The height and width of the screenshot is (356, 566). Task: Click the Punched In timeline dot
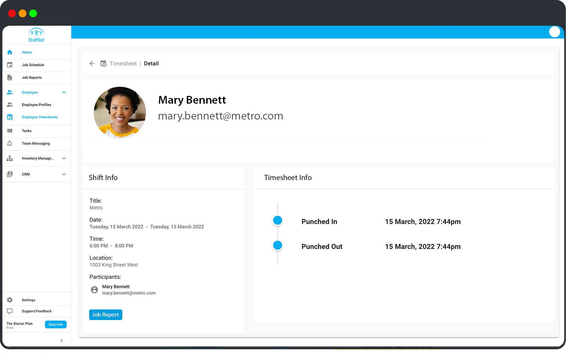pos(278,220)
